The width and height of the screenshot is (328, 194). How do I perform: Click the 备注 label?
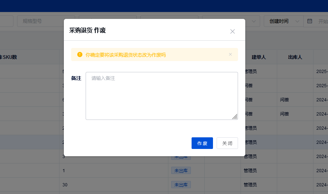pyautogui.click(x=76, y=78)
